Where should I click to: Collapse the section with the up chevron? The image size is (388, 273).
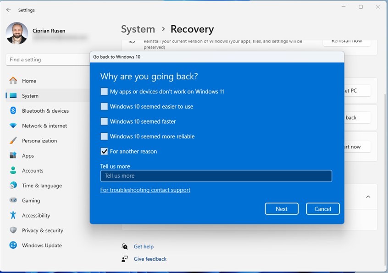(368, 197)
